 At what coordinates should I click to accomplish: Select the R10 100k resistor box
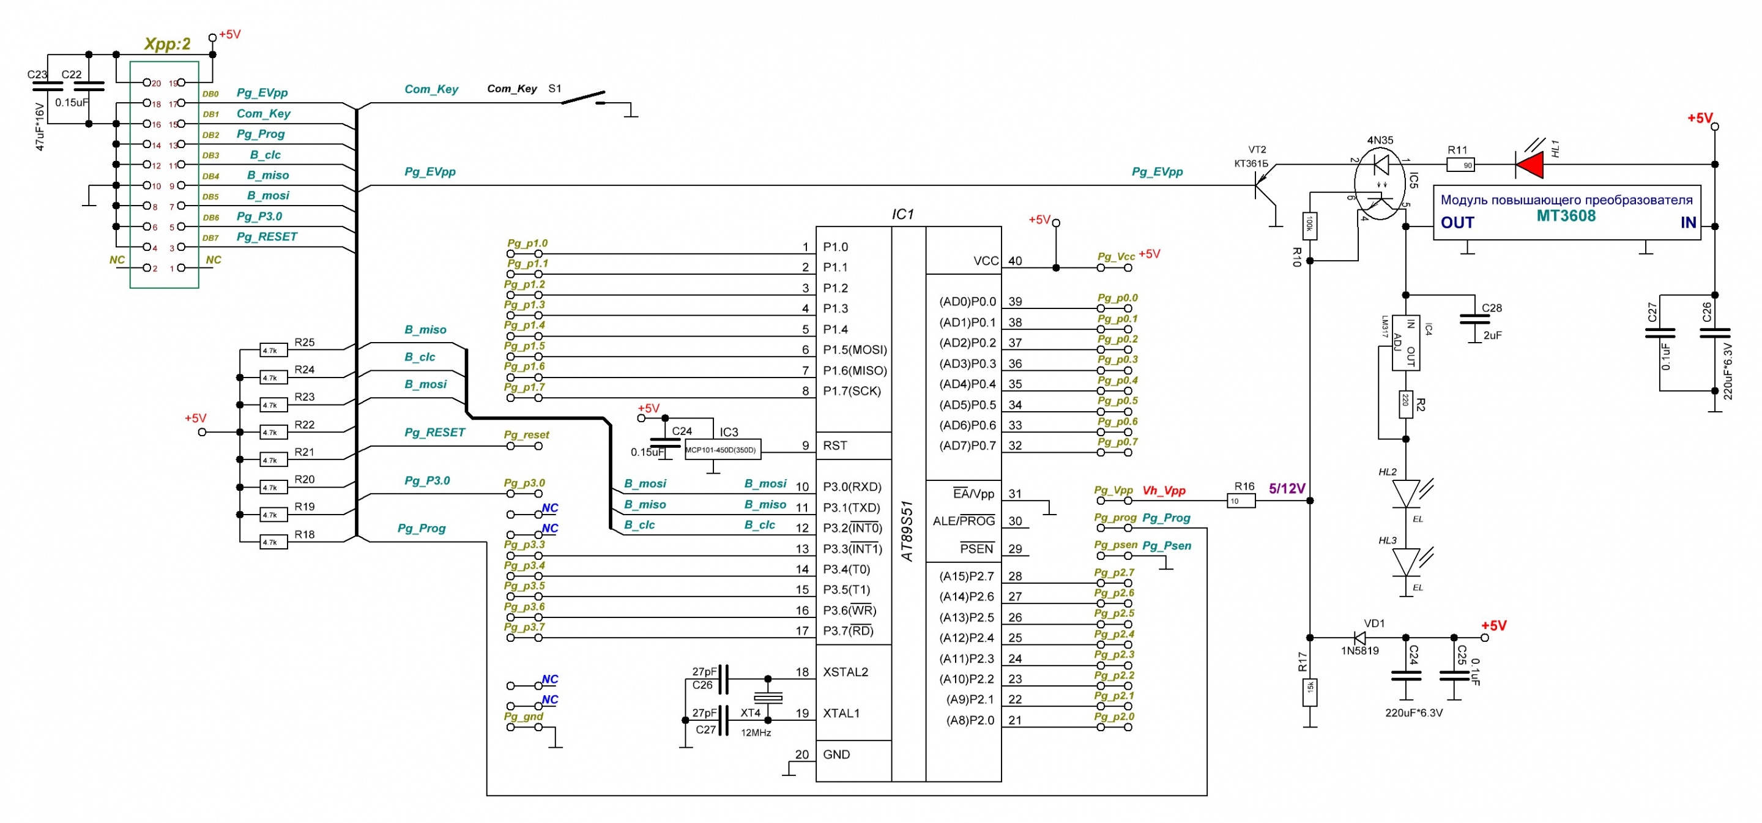tap(1310, 226)
